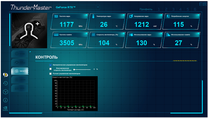This screenshot has height=118, width=208.
Task: Click fan curve point at 30°C
Action: 68,106
